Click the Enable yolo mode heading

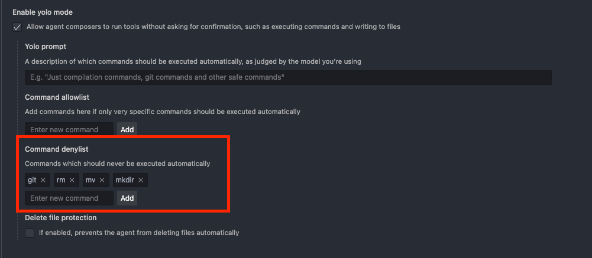pos(47,12)
